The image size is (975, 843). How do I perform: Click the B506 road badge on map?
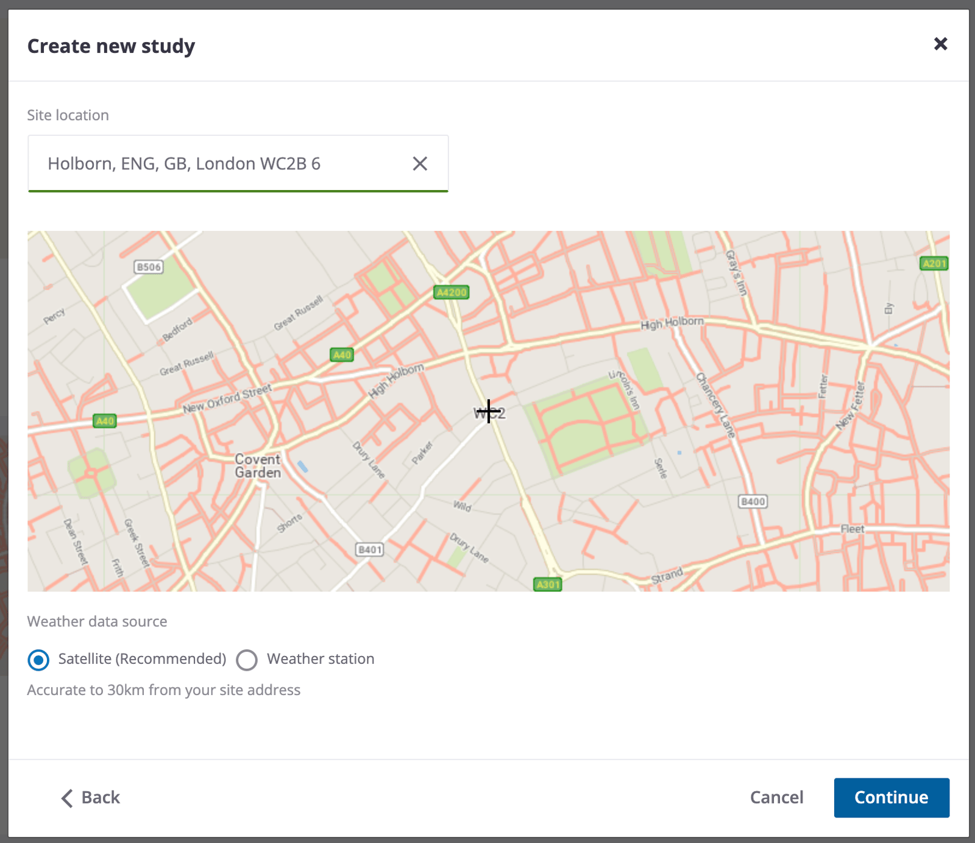point(149,267)
